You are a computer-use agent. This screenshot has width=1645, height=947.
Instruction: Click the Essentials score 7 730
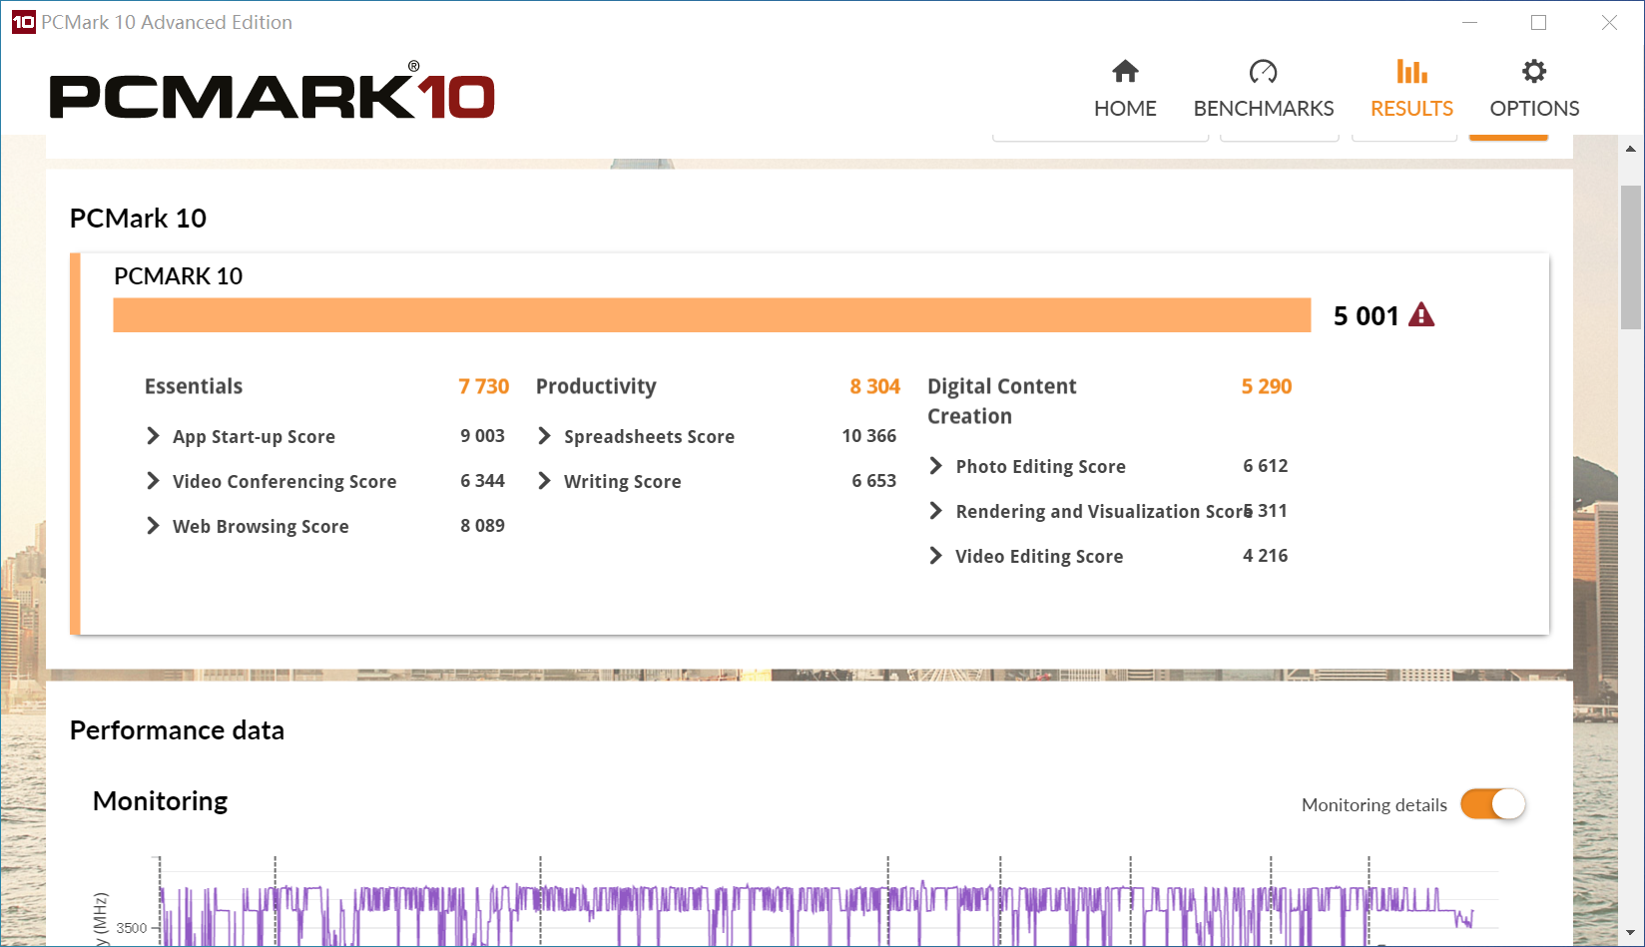pyautogui.click(x=484, y=386)
